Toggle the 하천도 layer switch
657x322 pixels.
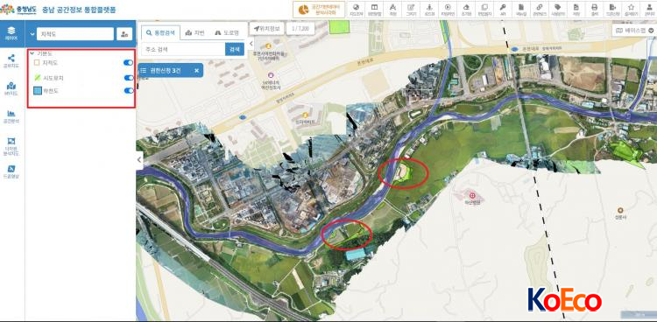point(128,90)
